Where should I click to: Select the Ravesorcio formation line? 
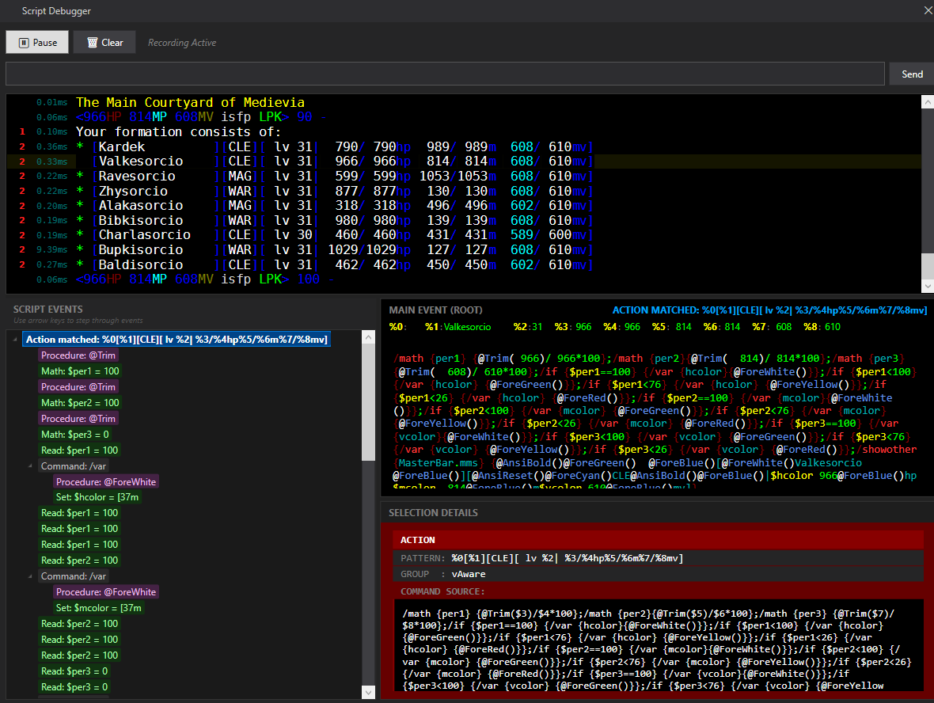click(x=463, y=177)
